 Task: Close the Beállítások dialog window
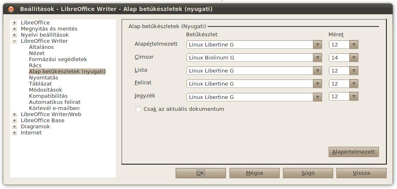tap(11, 9)
